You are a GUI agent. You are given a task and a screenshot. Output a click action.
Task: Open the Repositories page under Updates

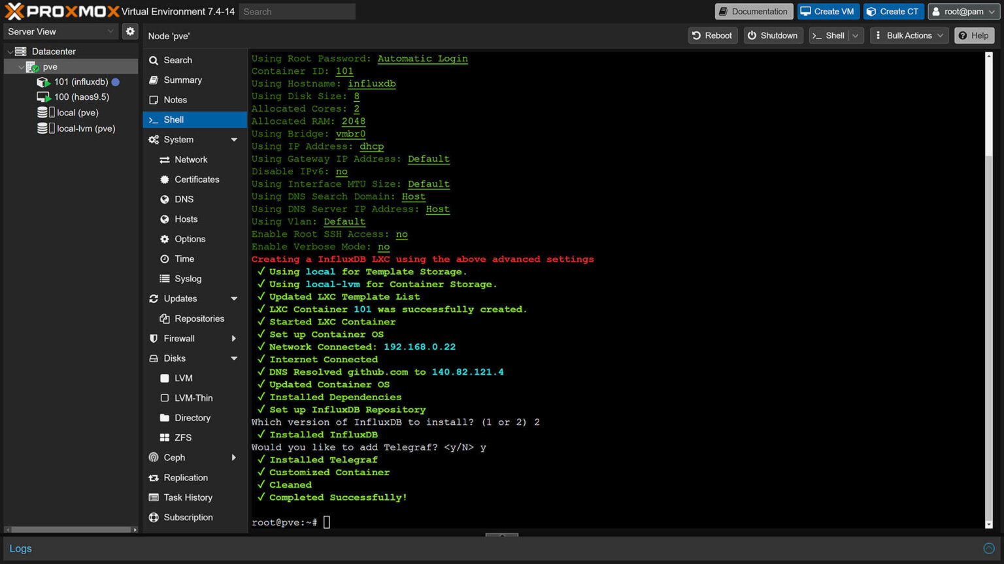198,318
